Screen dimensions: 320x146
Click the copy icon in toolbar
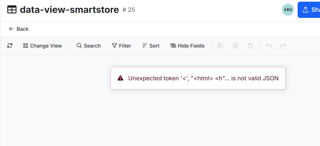coord(236,46)
